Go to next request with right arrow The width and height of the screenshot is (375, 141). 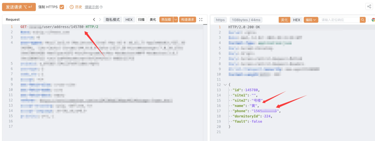point(100,20)
